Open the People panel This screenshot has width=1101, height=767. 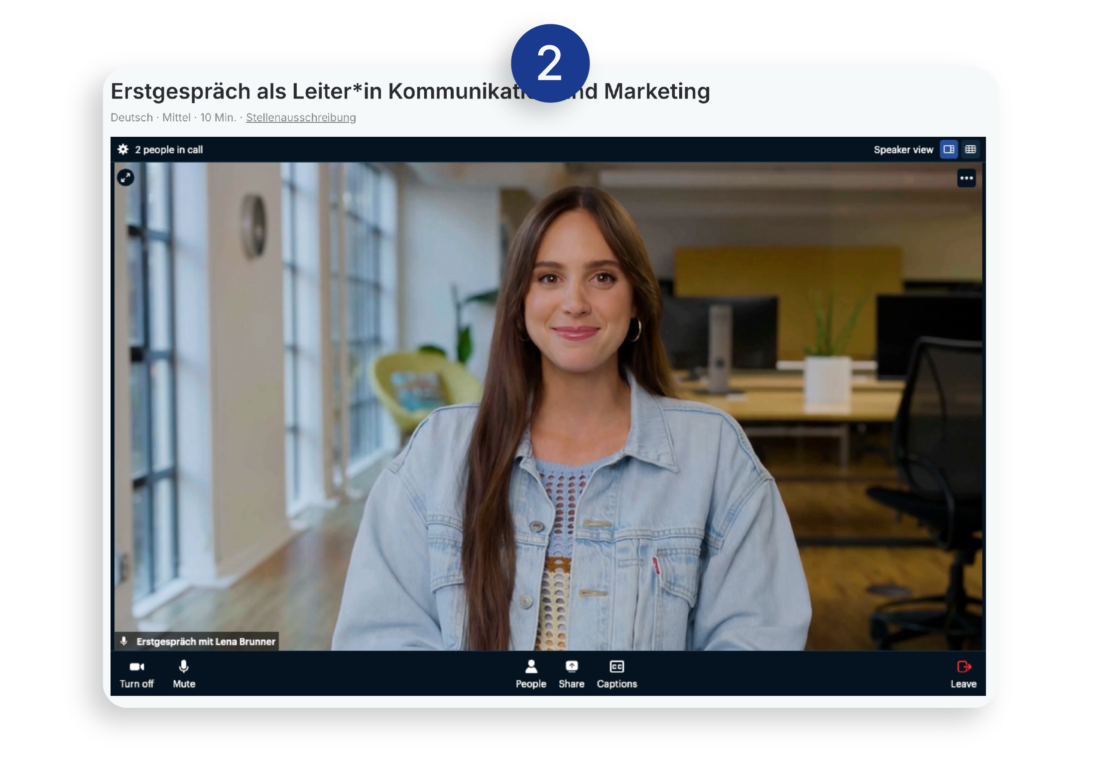531,674
